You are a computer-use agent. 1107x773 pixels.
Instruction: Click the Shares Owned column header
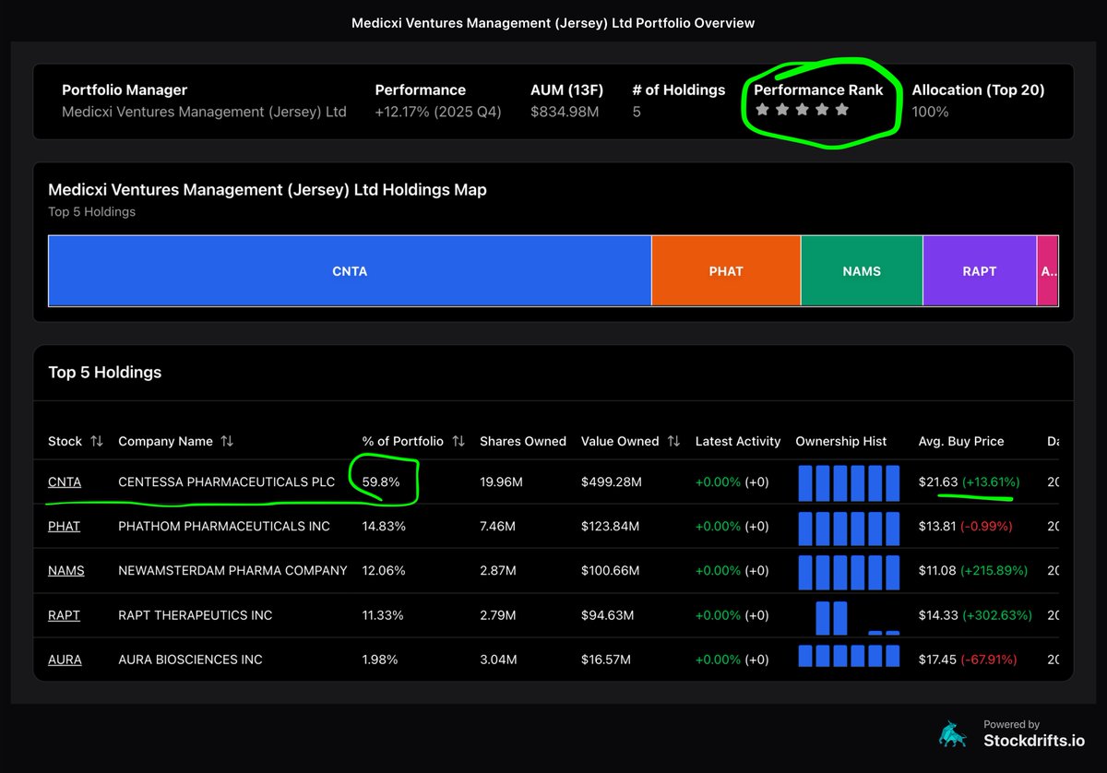523,441
